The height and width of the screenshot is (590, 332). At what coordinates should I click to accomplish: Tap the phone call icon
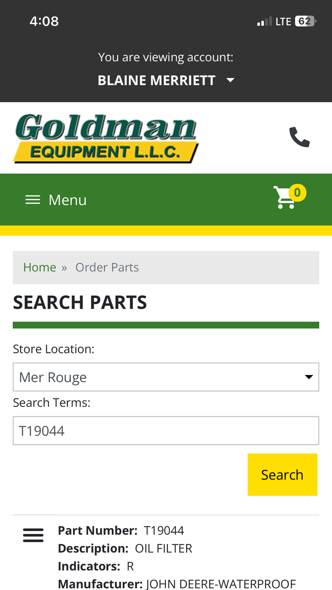[x=299, y=137]
